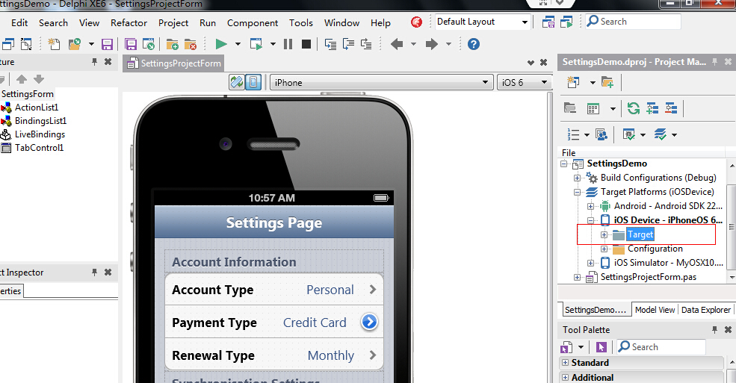The height and width of the screenshot is (383, 736).
Task: Click the Toggle Form/Unit icon
Action: pos(26,44)
